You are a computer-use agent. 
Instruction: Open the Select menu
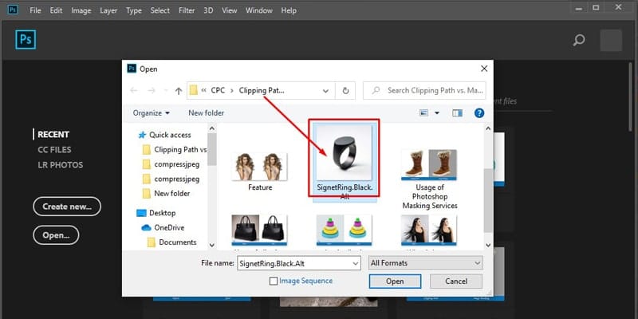point(160,10)
